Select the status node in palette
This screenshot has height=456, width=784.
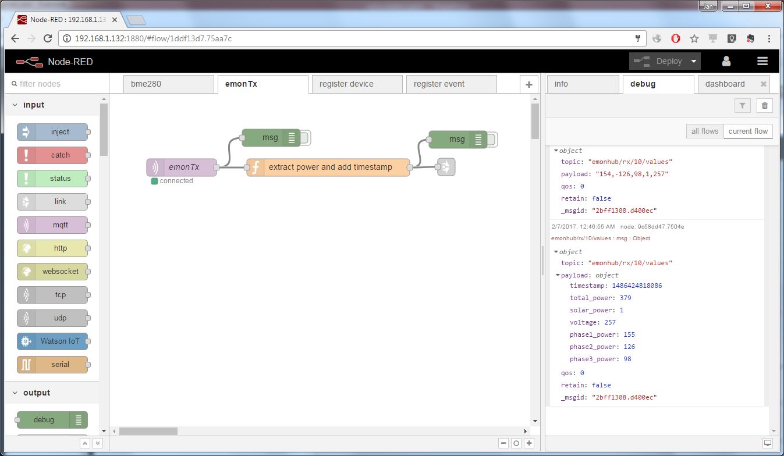click(52, 179)
